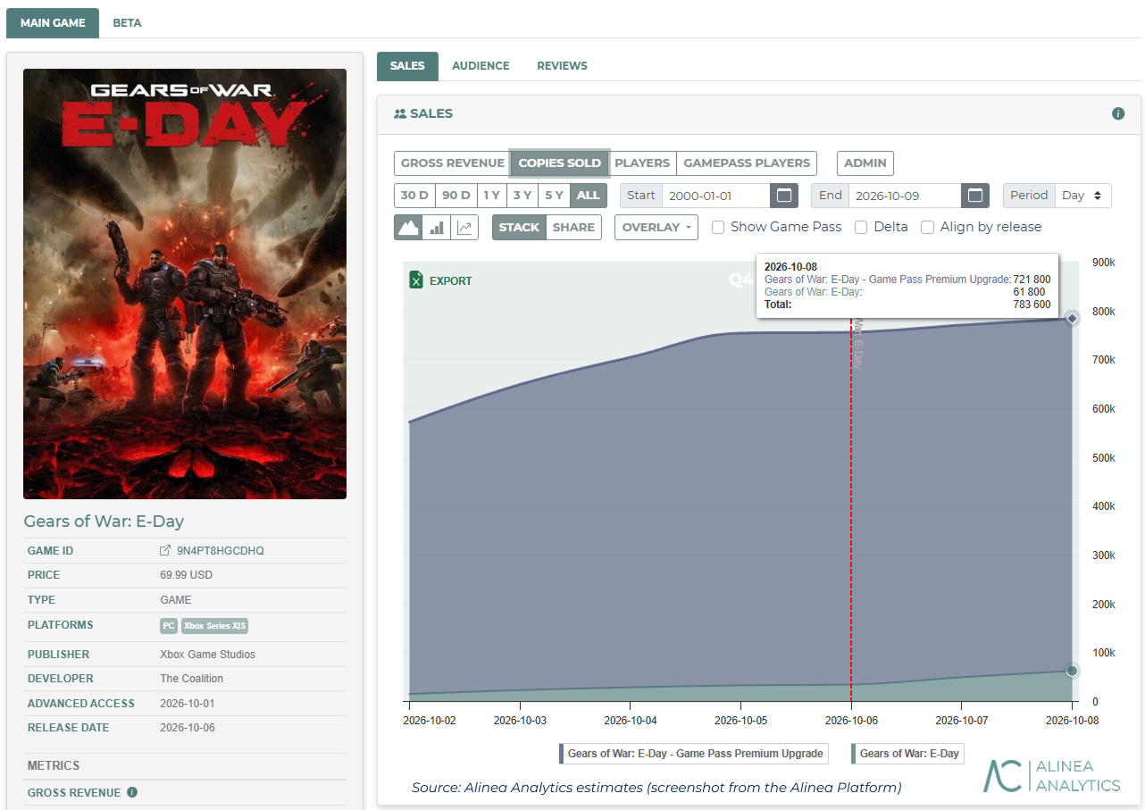Screen dimensions: 1145x810
Task: Click the Sales header people icon
Action: point(400,114)
